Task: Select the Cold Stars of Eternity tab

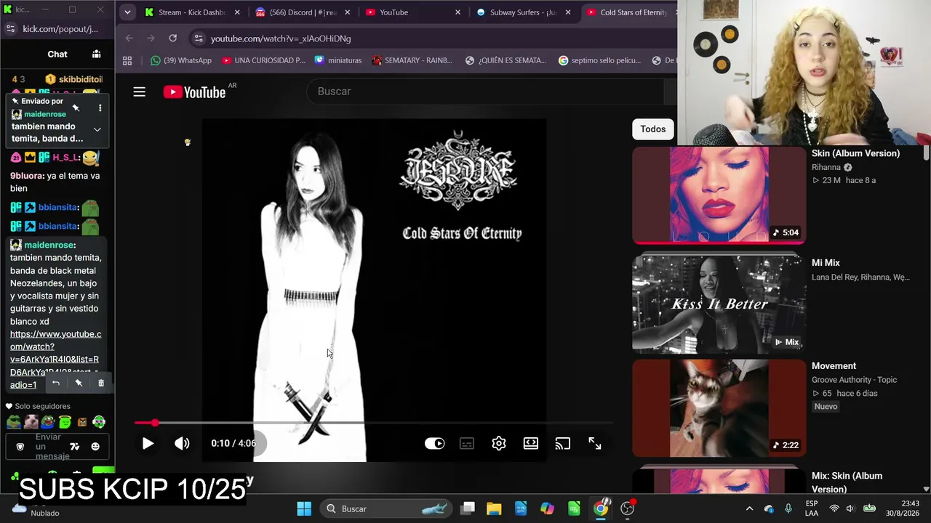Action: point(629,12)
